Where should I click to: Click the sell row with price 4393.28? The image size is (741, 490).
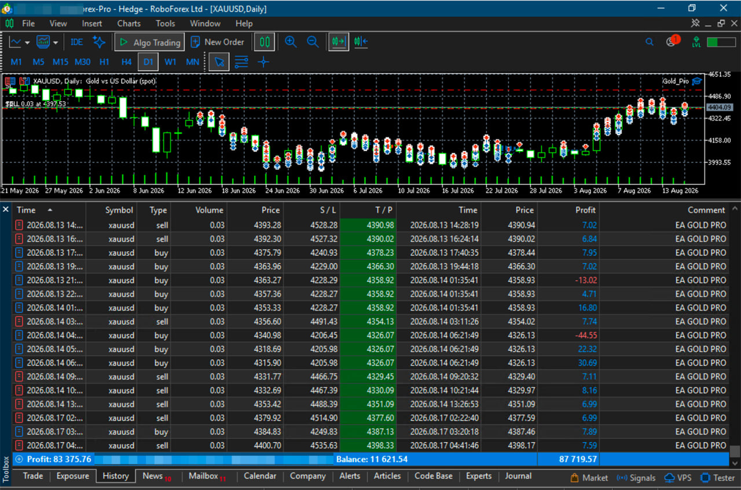[x=370, y=225]
